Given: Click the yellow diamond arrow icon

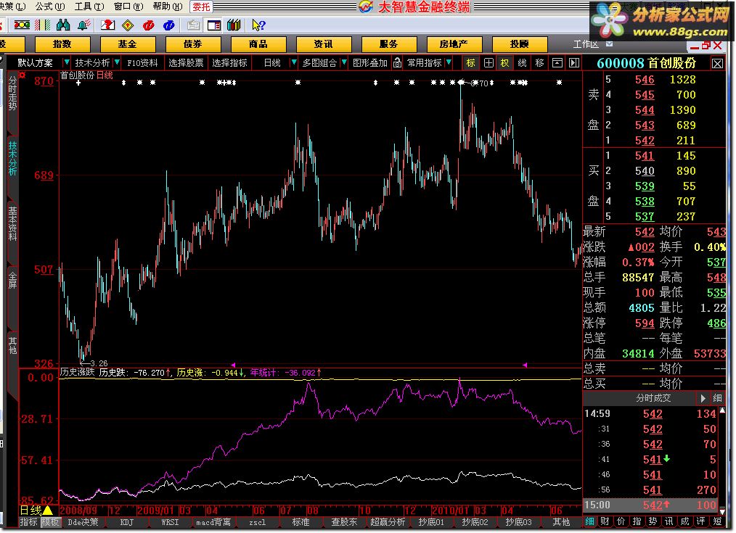Looking at the screenshot, I should (x=128, y=25).
